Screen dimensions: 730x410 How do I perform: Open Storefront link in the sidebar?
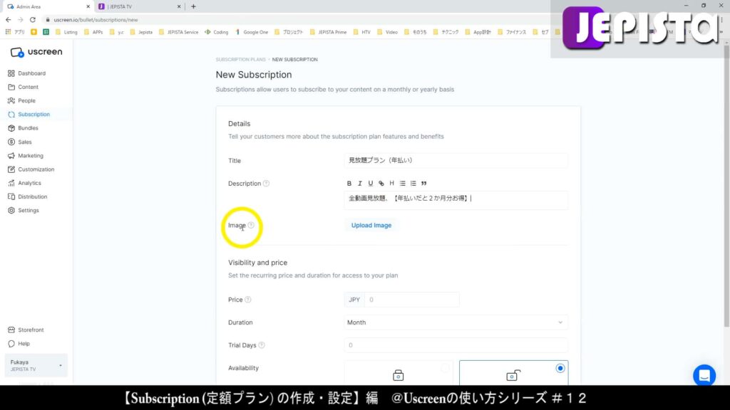26,330
